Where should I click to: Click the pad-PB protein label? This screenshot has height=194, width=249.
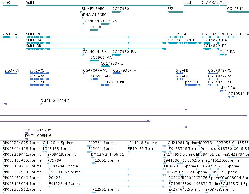pyautogui.click(x=191, y=82)
